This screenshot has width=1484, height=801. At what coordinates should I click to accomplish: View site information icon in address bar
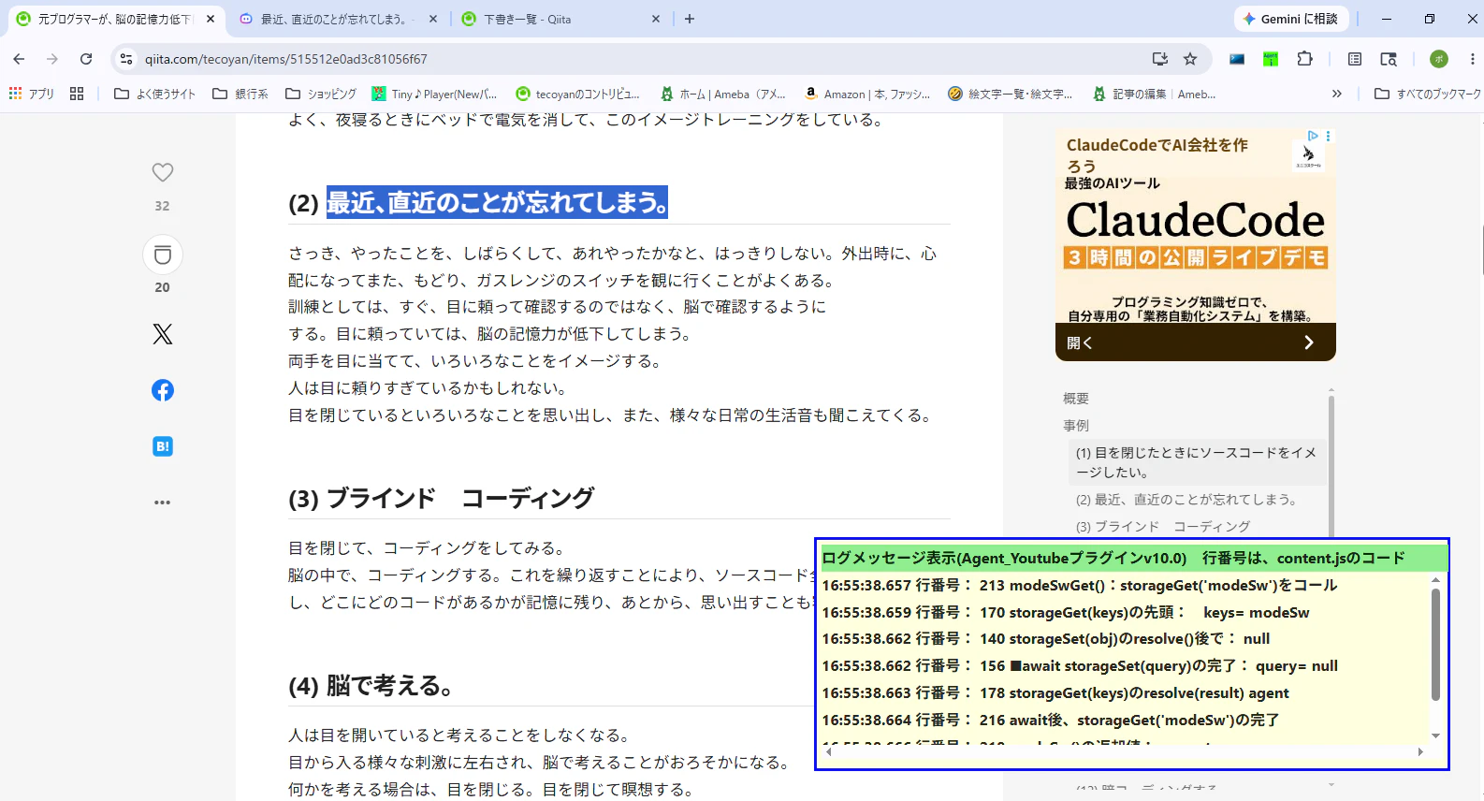point(126,59)
